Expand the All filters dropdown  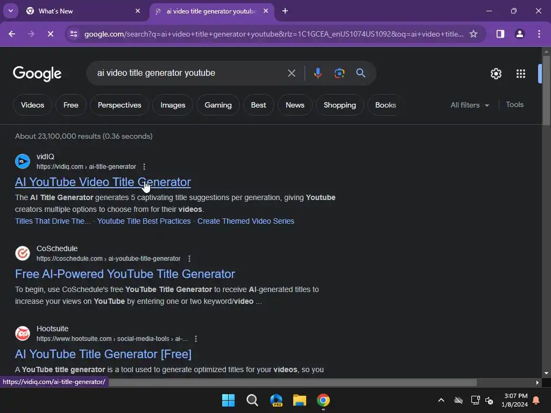(x=470, y=105)
